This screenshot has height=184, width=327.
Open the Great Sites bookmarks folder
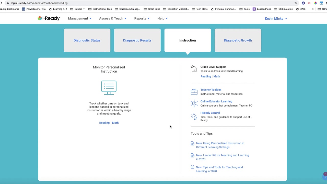click(x=152, y=9)
